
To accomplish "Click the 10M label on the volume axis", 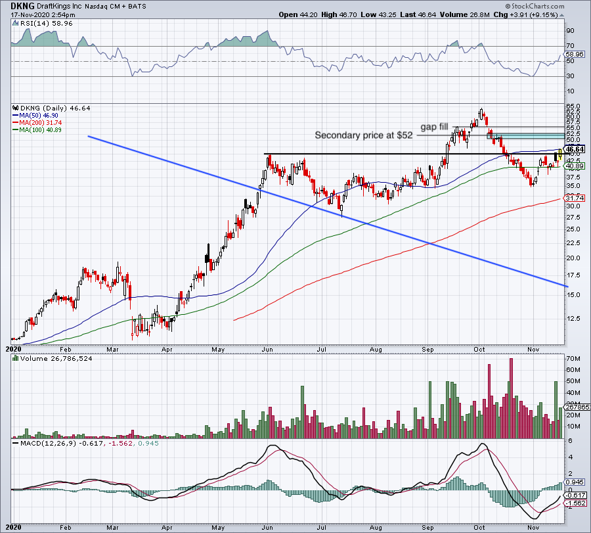I will 572,427.
